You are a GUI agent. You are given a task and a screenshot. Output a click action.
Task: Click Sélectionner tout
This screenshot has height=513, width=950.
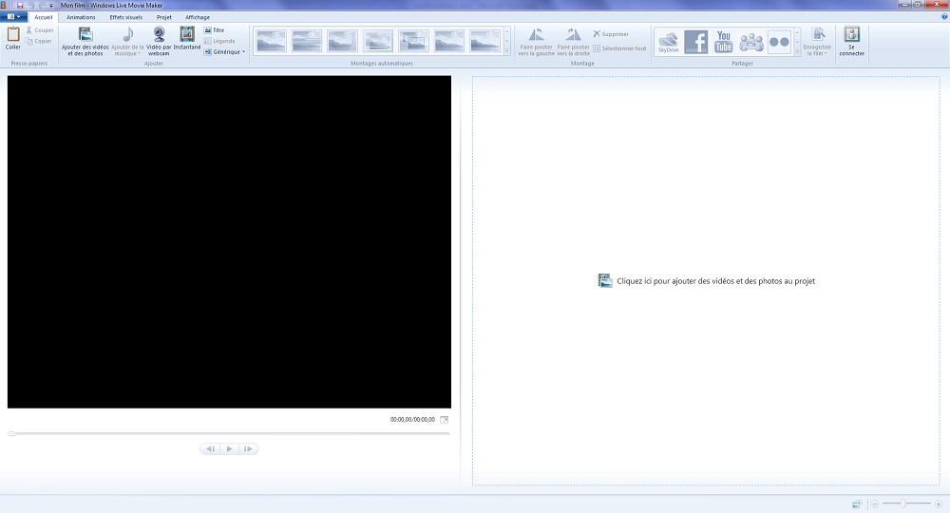coord(619,48)
